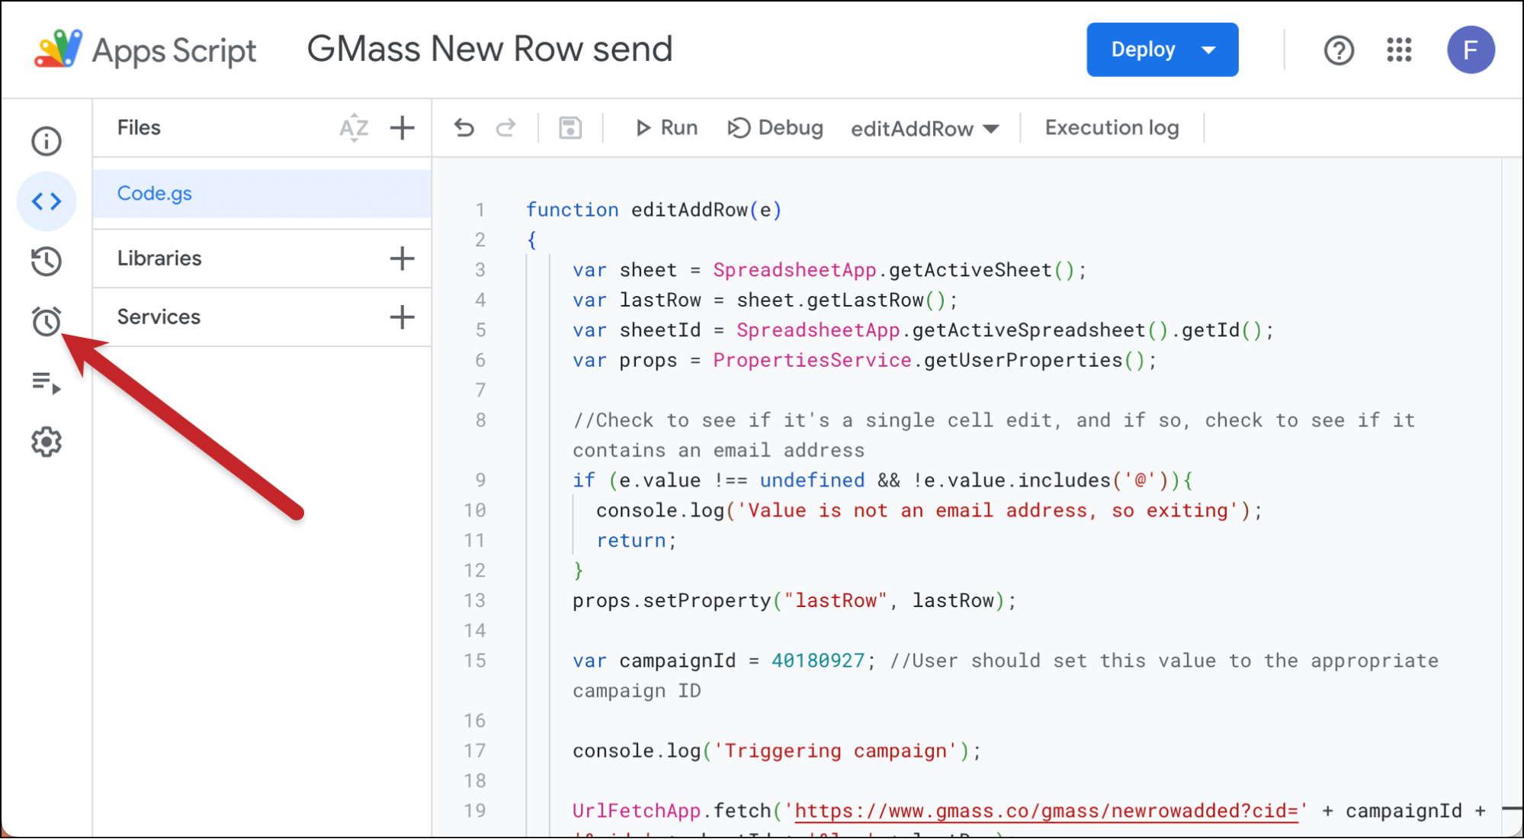Sort files alphabetically with AZ icon
This screenshot has height=839, width=1524.
click(354, 128)
